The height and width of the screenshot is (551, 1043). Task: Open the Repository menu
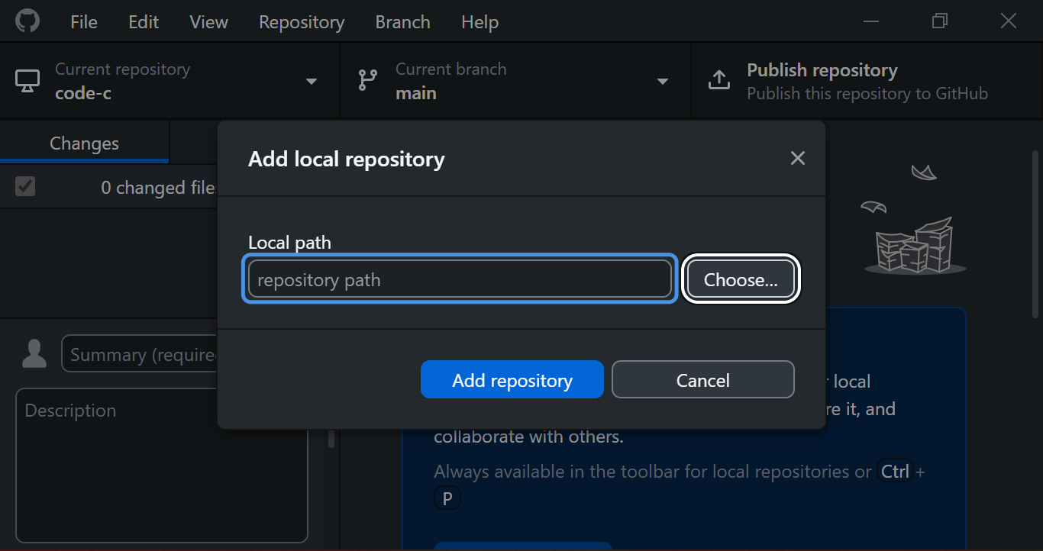coord(302,22)
